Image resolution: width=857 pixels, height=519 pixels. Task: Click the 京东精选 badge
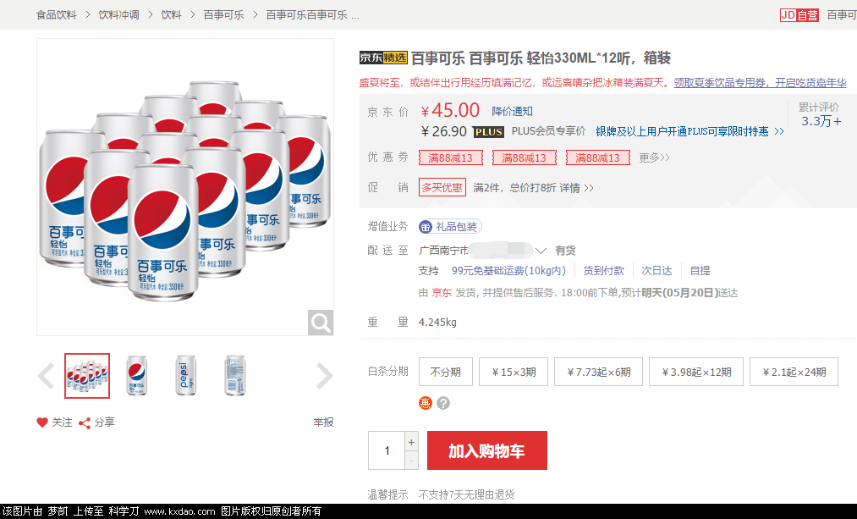click(x=383, y=58)
